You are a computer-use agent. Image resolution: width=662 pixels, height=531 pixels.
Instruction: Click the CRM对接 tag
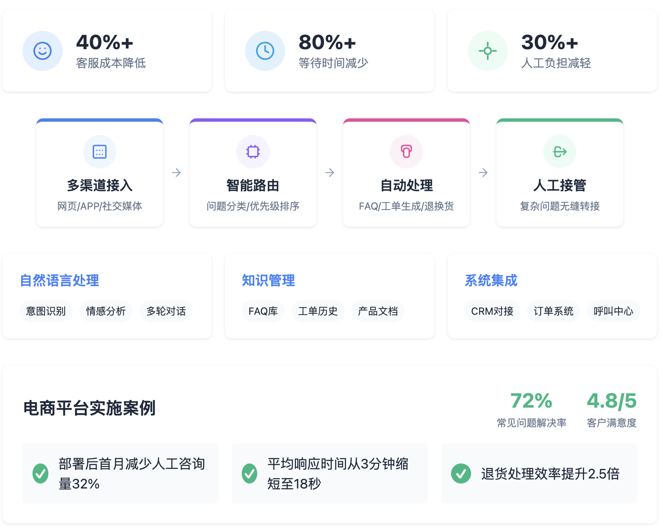pyautogui.click(x=492, y=311)
